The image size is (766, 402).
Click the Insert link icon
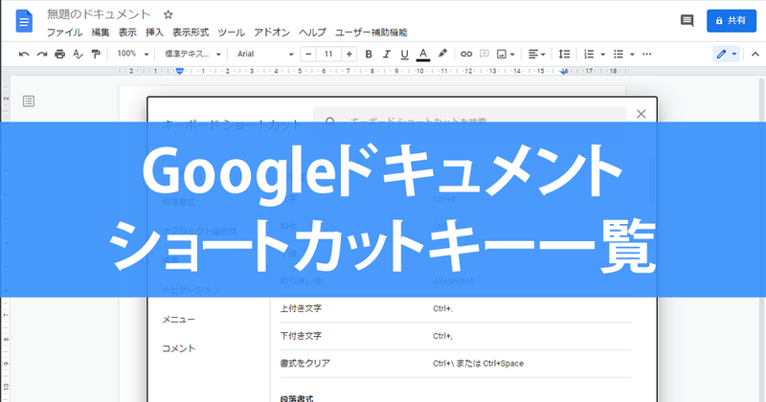[466, 55]
